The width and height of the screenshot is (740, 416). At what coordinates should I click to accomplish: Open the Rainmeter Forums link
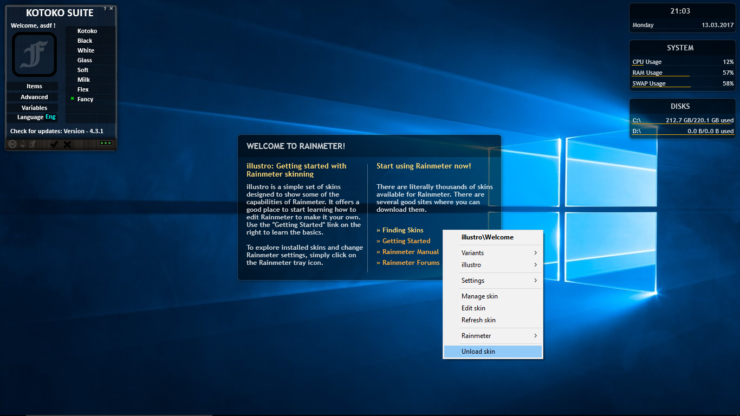pyautogui.click(x=408, y=263)
